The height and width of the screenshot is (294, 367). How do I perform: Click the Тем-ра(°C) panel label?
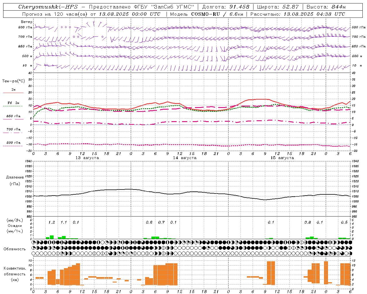click(13, 81)
